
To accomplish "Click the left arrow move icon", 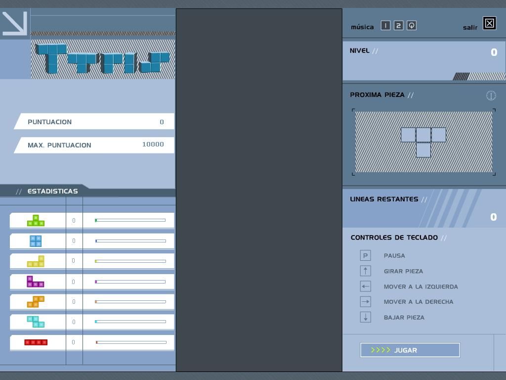I will click(x=365, y=286).
